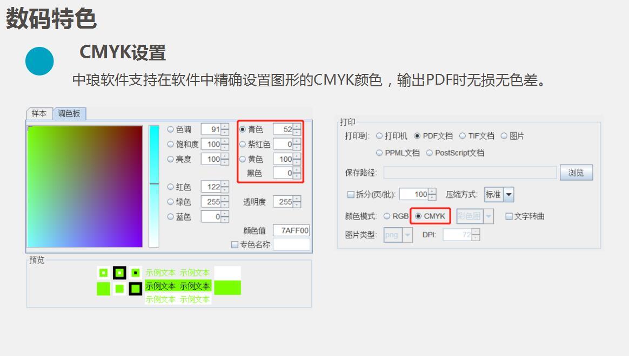Click the cyan vertical color slider
629x356 pixels.
(154, 186)
